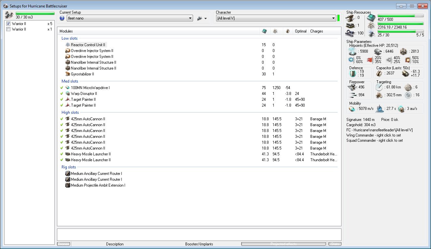Click the Low slots group header

point(69,38)
